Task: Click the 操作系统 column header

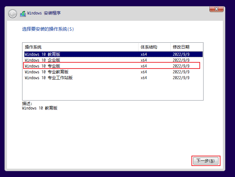Action: coord(80,47)
